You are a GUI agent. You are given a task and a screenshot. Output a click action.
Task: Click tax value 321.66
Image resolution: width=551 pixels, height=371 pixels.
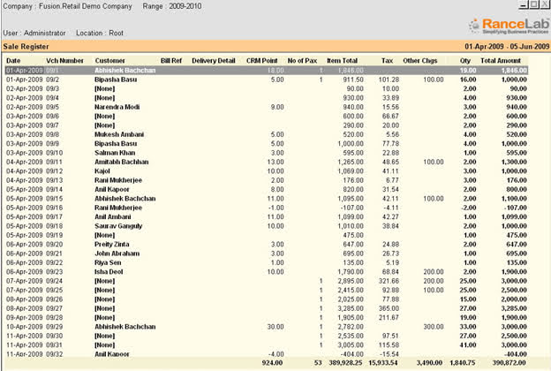coord(389,281)
